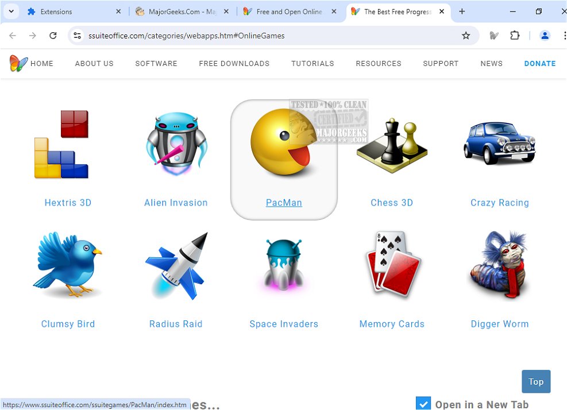The width and height of the screenshot is (567, 410).
Task: Close the Extensions tab
Action: 118,11
